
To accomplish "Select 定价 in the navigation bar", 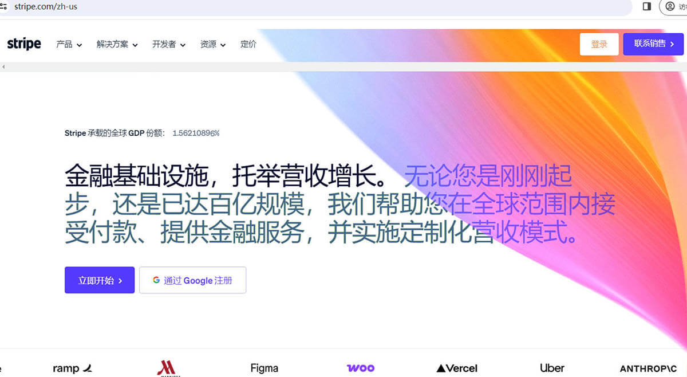I will click(248, 44).
